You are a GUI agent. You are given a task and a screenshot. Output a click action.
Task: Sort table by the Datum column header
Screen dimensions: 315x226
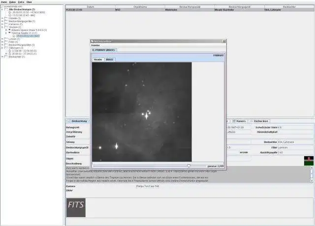coord(91,7)
